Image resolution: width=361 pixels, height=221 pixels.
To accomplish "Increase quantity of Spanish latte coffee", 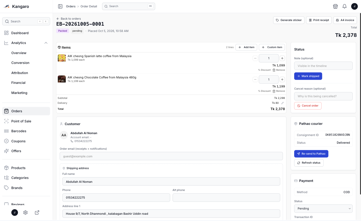I will (282, 58).
